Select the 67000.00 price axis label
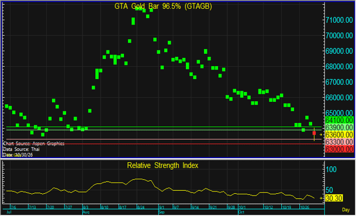Image resolution: width=356 pixels, height=216 pixels. click(x=339, y=82)
